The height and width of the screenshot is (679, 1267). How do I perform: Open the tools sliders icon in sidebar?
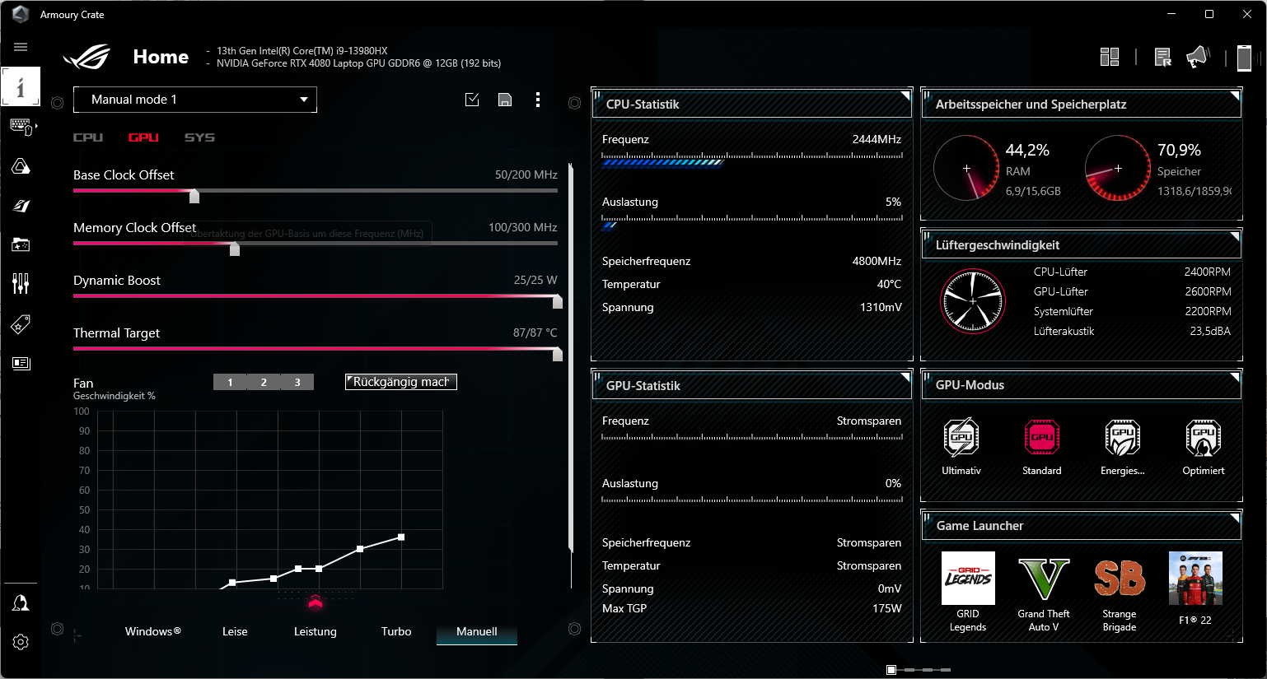click(21, 284)
